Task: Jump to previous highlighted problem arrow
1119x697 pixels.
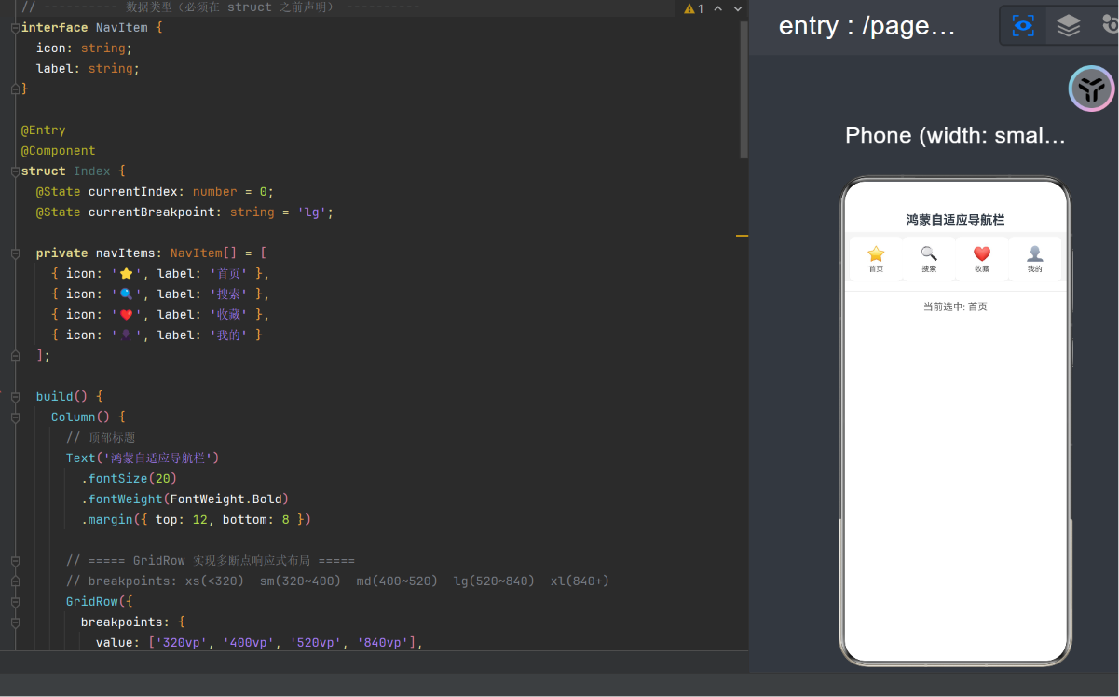Action: point(719,8)
